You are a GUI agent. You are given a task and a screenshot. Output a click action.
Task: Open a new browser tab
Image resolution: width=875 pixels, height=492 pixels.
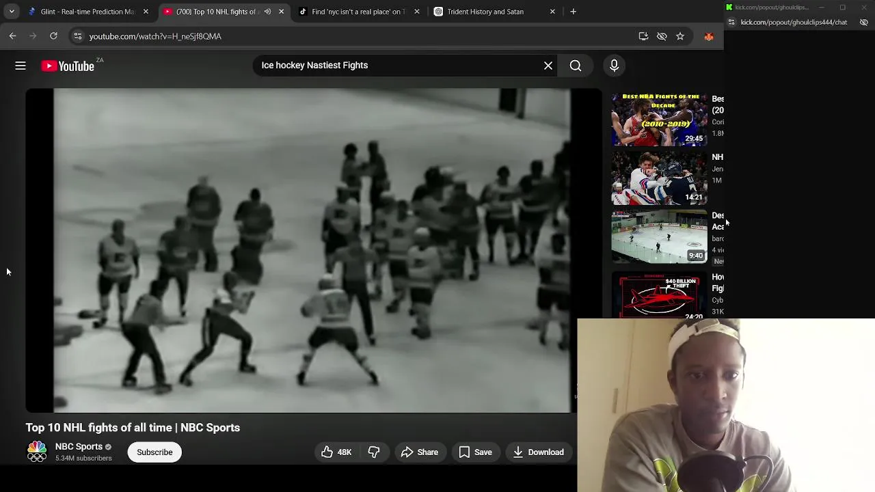click(573, 12)
